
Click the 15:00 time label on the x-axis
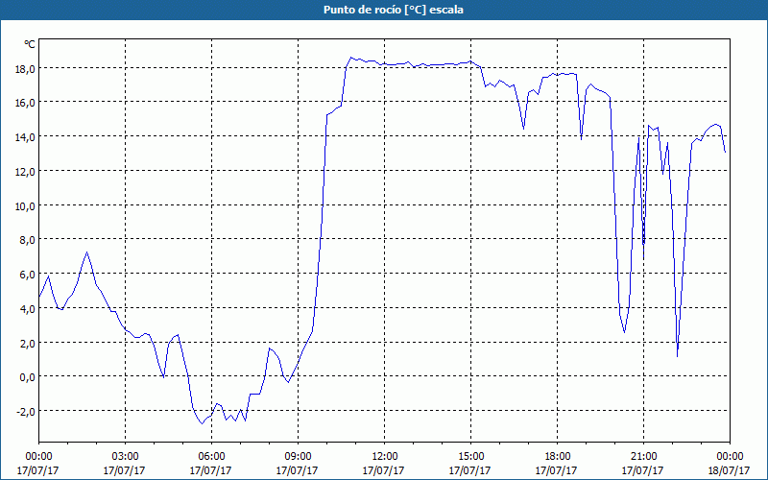pyautogui.click(x=470, y=457)
